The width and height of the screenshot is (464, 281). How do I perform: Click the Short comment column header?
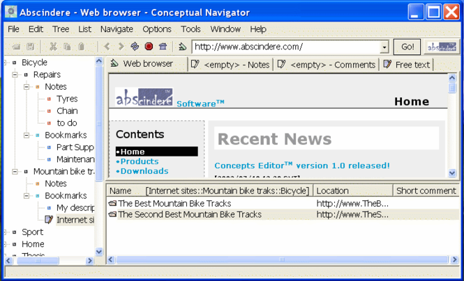coord(426,191)
